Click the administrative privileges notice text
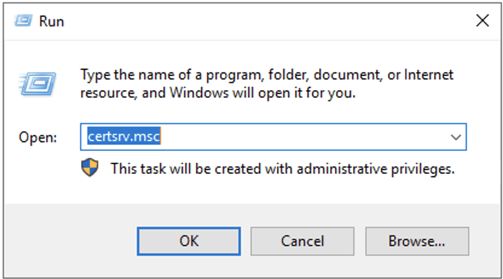This screenshot has width=503, height=279. tap(282, 168)
